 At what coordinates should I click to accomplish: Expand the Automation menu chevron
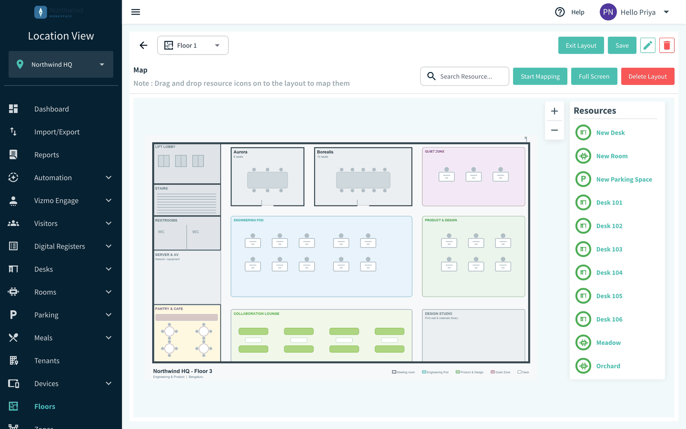pyautogui.click(x=108, y=178)
